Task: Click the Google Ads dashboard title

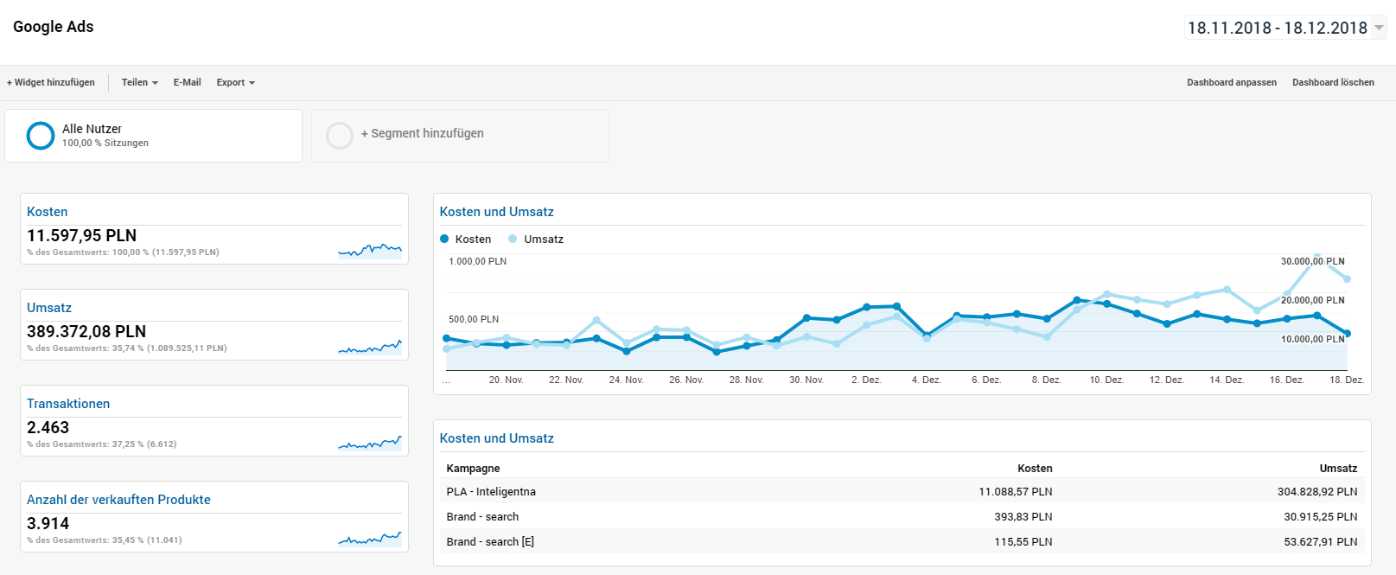Action: tap(54, 27)
